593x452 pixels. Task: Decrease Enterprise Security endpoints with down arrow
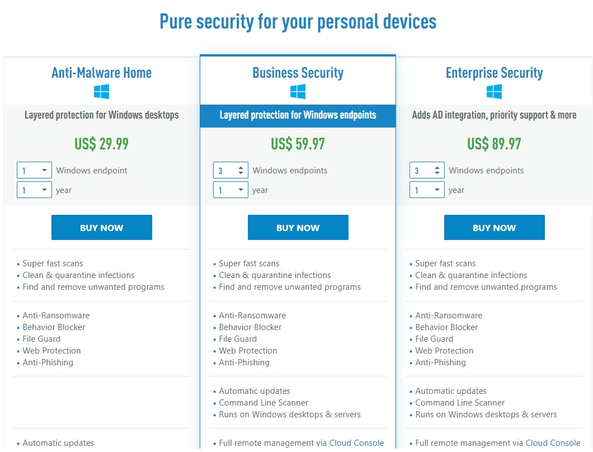point(437,173)
